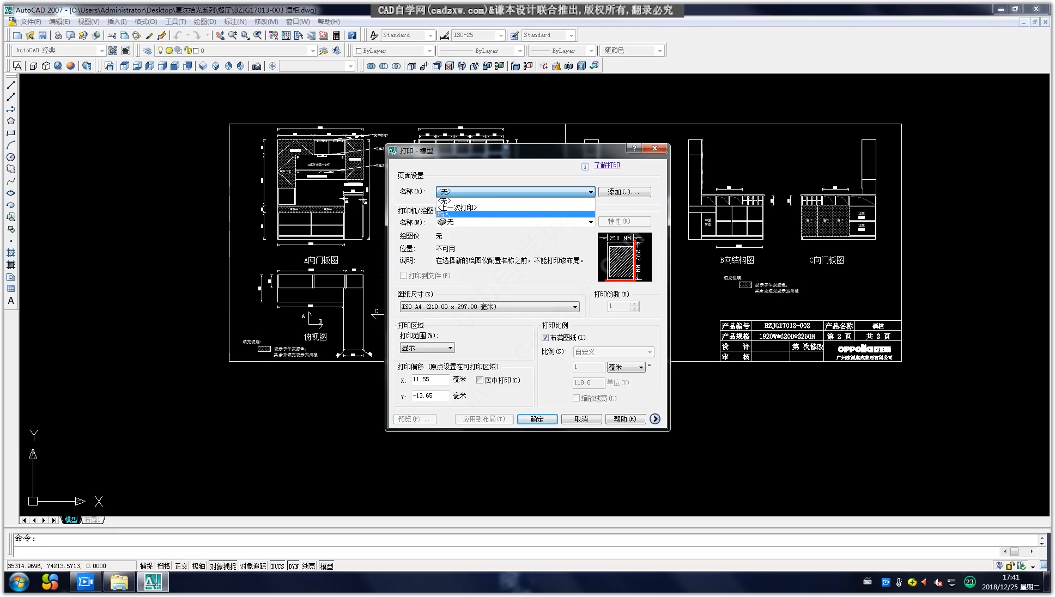1055x597 pixels.
Task: Select the Circle tool in draw toolbar
Action: click(10, 157)
